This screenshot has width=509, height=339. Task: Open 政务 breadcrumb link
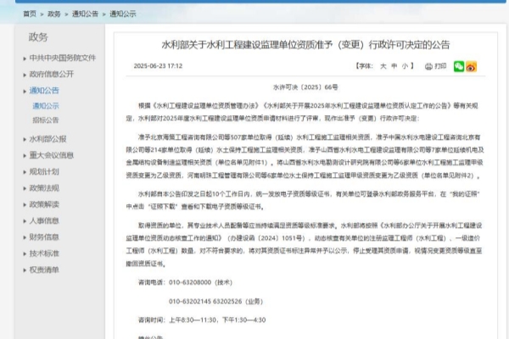[x=54, y=14]
